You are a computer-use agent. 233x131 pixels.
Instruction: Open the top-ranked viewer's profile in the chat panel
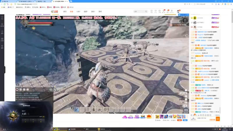click(x=195, y=18)
